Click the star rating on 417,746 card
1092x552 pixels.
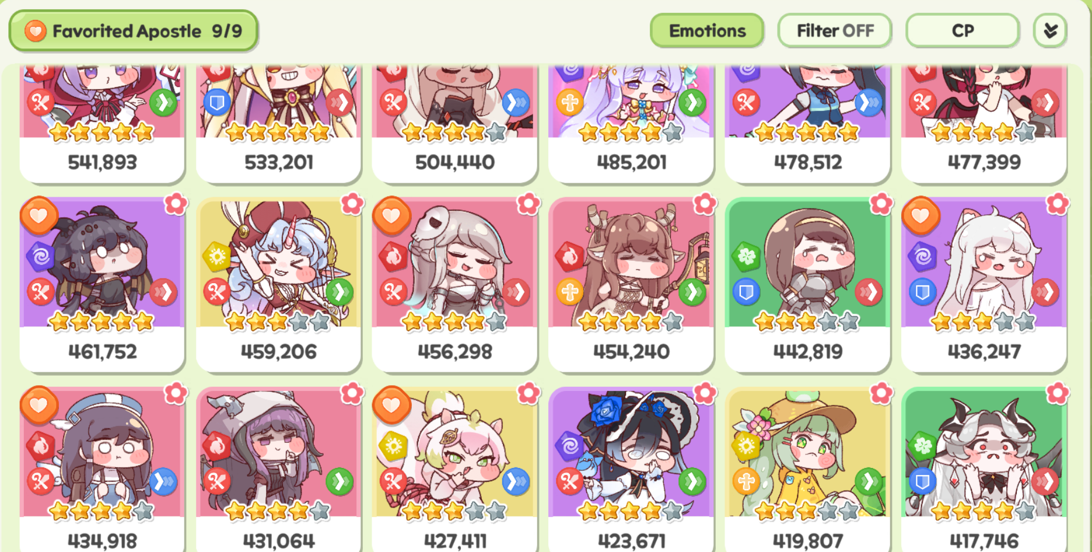pos(984,512)
